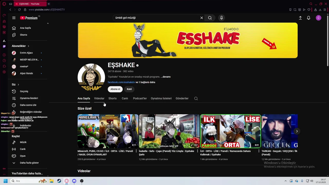This screenshot has width=329, height=185.
Task: Open Daha sonra izle list
Action: point(28,105)
